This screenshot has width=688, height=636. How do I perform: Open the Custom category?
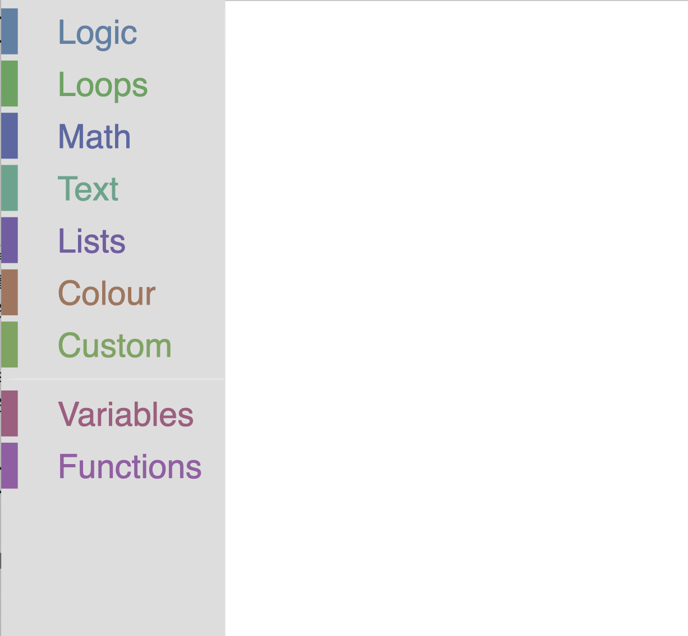point(114,346)
